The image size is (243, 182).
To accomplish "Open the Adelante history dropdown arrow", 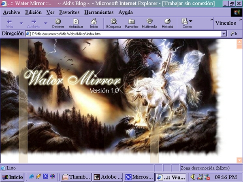I will (45, 23).
